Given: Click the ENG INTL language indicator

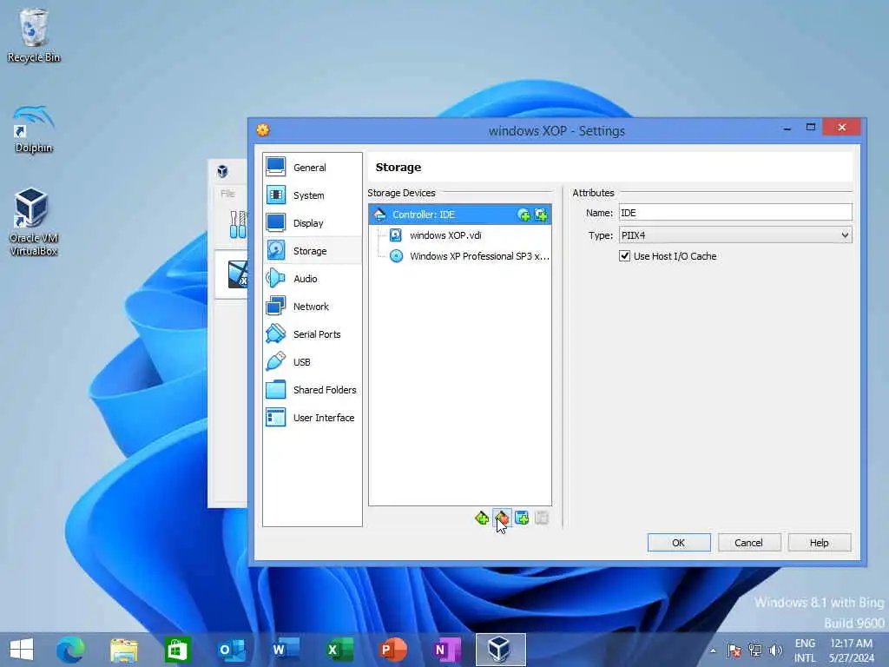Looking at the screenshot, I should coord(805,650).
